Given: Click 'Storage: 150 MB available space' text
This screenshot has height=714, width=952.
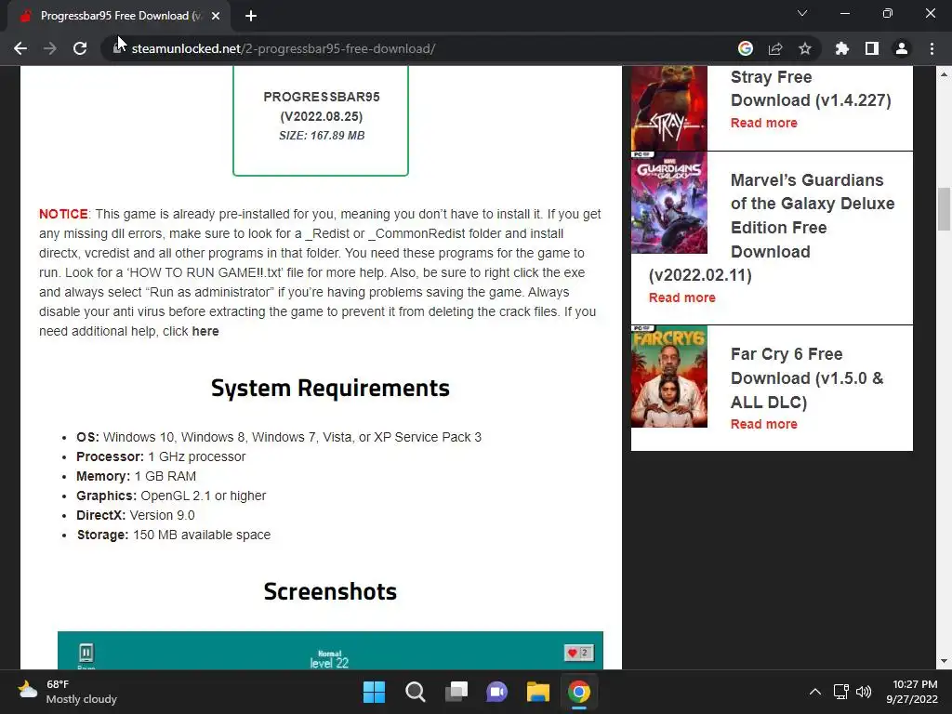Looking at the screenshot, I should point(174,535).
